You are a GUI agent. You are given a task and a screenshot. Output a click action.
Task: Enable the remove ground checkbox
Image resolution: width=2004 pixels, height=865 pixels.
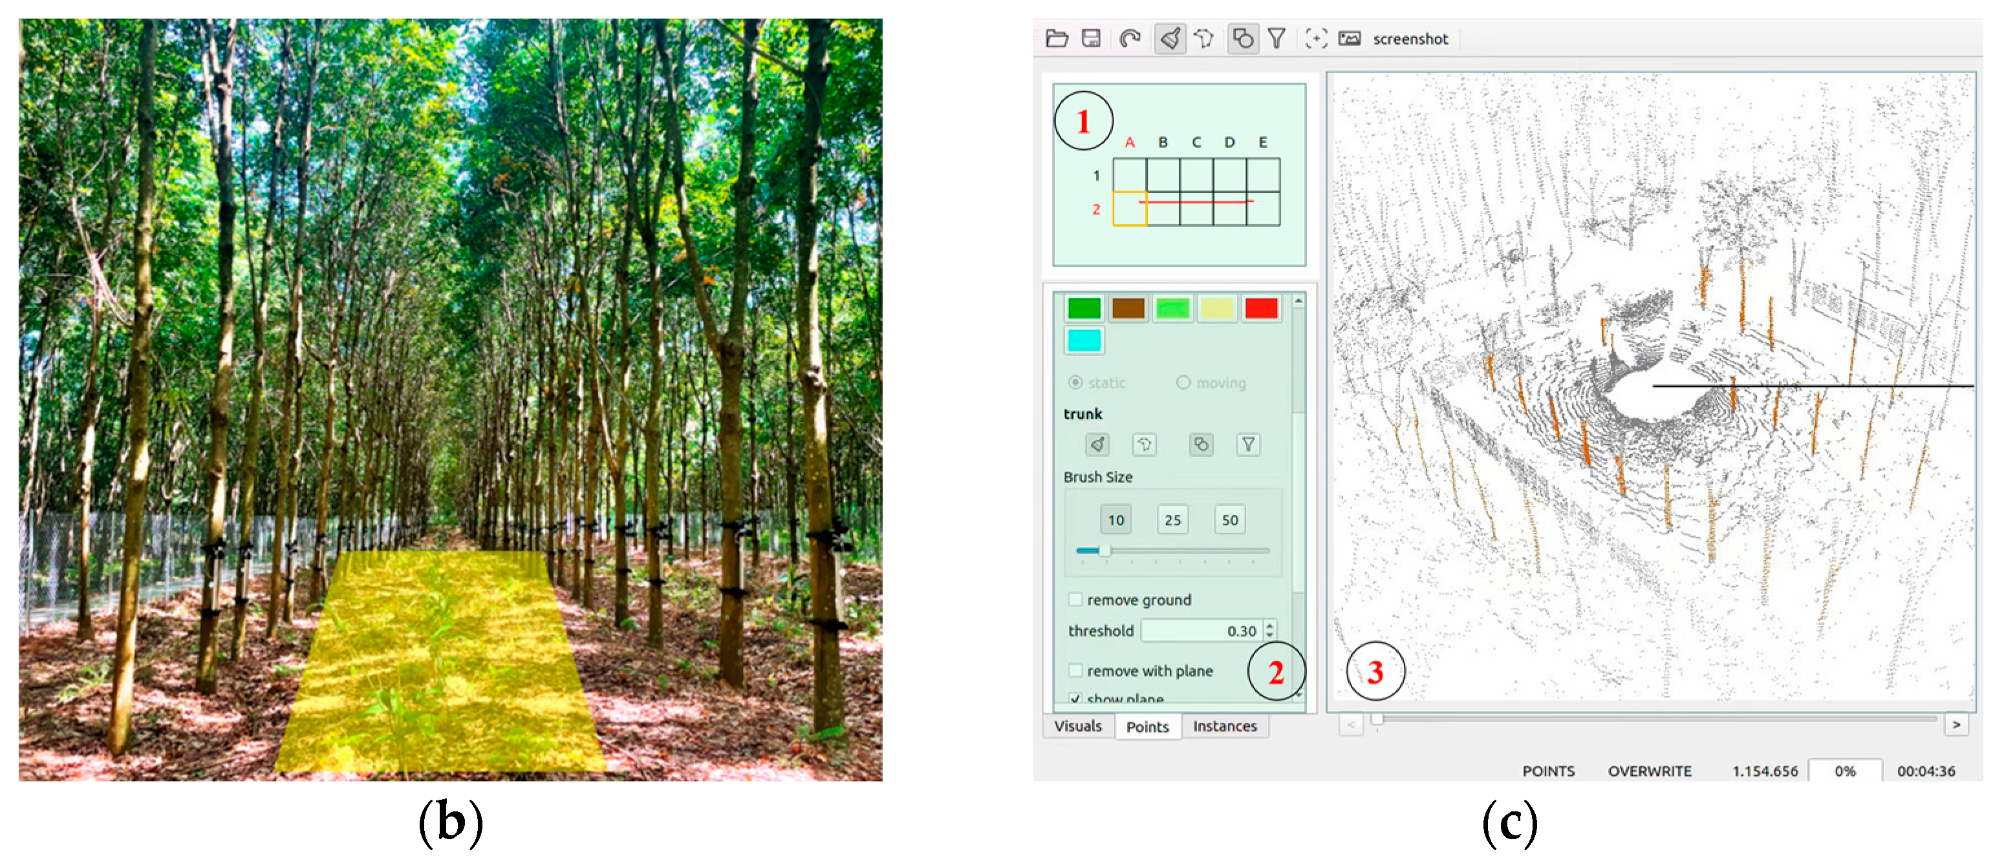click(1077, 599)
